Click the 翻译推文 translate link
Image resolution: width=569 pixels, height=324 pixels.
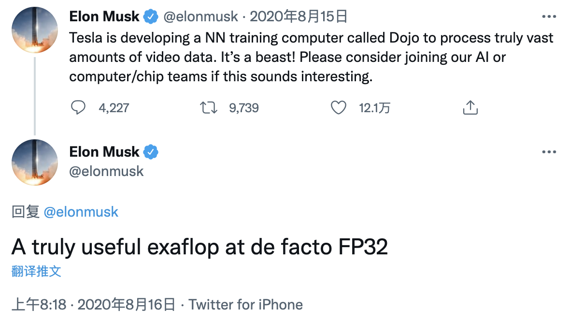36,271
